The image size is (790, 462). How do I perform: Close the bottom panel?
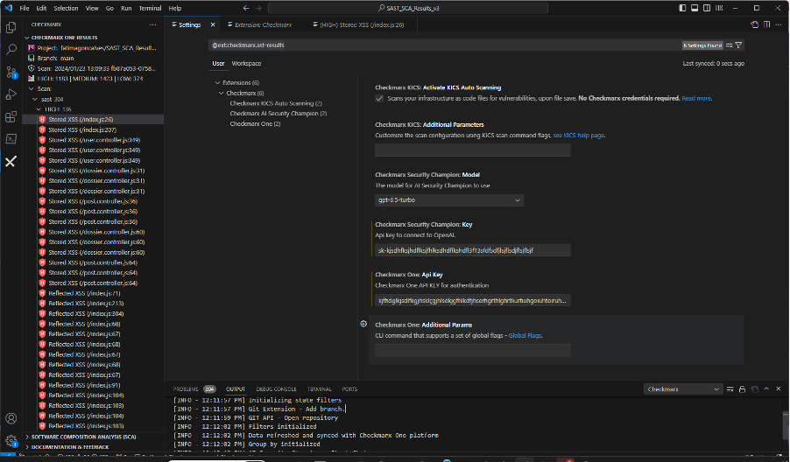pos(779,389)
